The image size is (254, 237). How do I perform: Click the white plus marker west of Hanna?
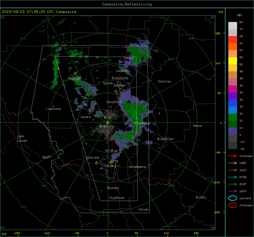click(159, 113)
